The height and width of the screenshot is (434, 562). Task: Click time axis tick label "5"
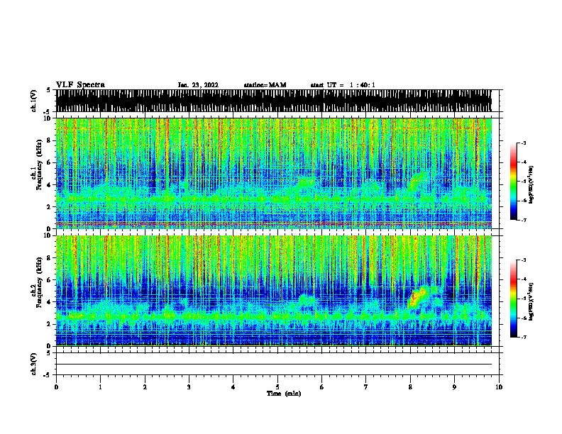[x=277, y=386]
